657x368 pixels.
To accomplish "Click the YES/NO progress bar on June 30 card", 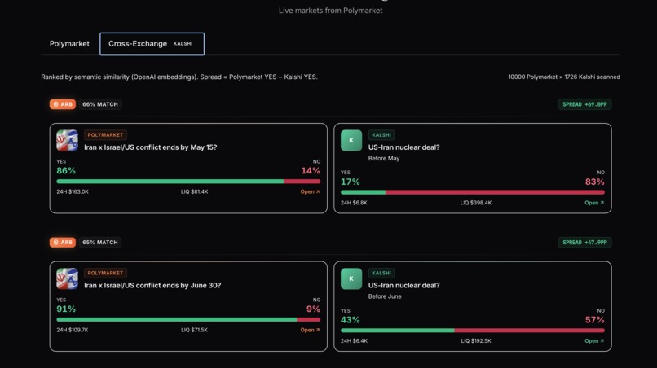I will pos(188,319).
